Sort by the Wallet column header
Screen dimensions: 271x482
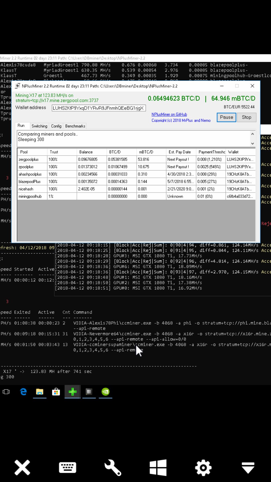[241, 152]
